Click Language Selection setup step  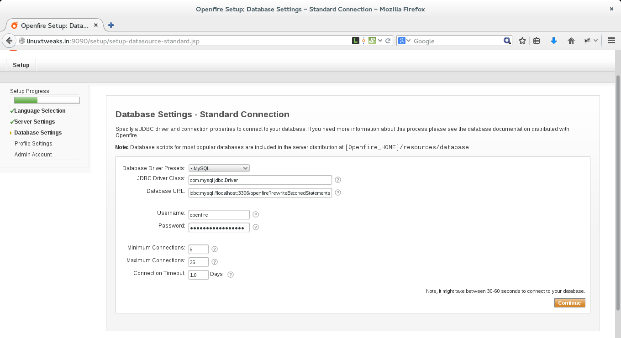tap(40, 111)
